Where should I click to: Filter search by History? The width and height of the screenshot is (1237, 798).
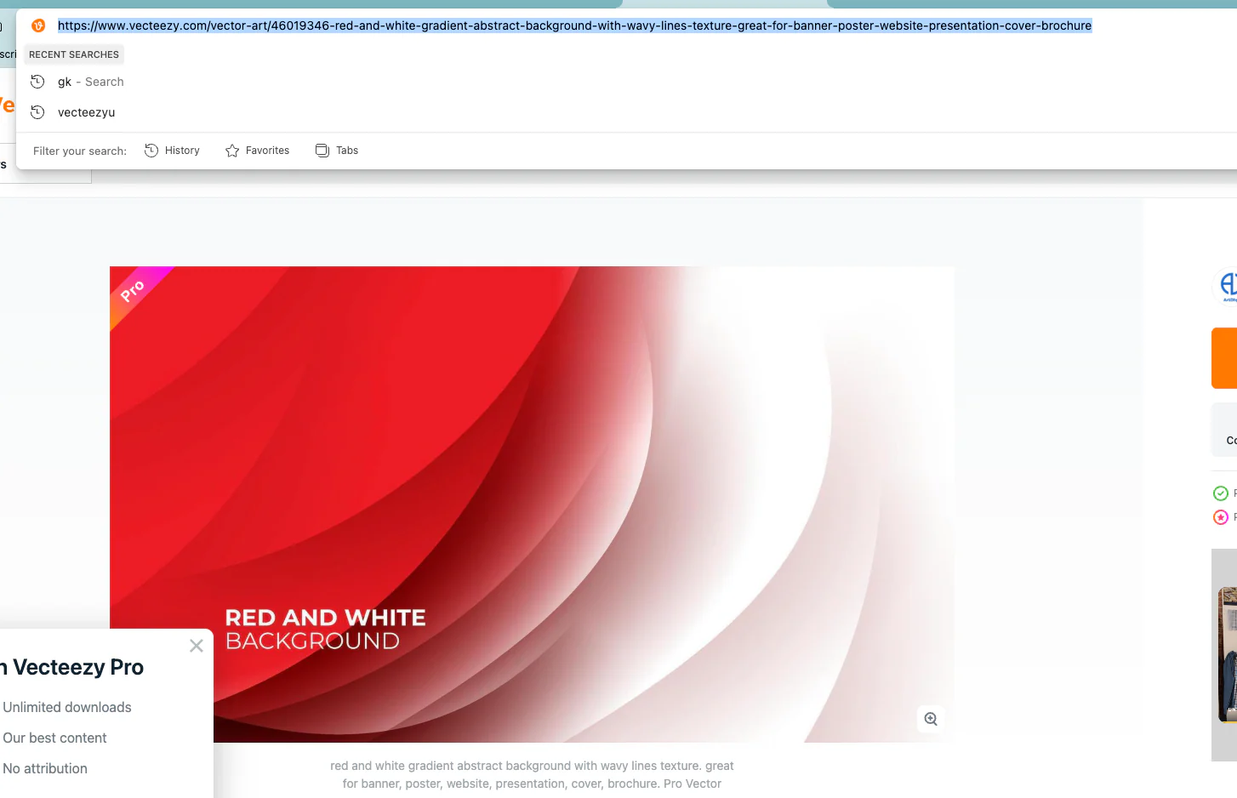click(x=172, y=151)
